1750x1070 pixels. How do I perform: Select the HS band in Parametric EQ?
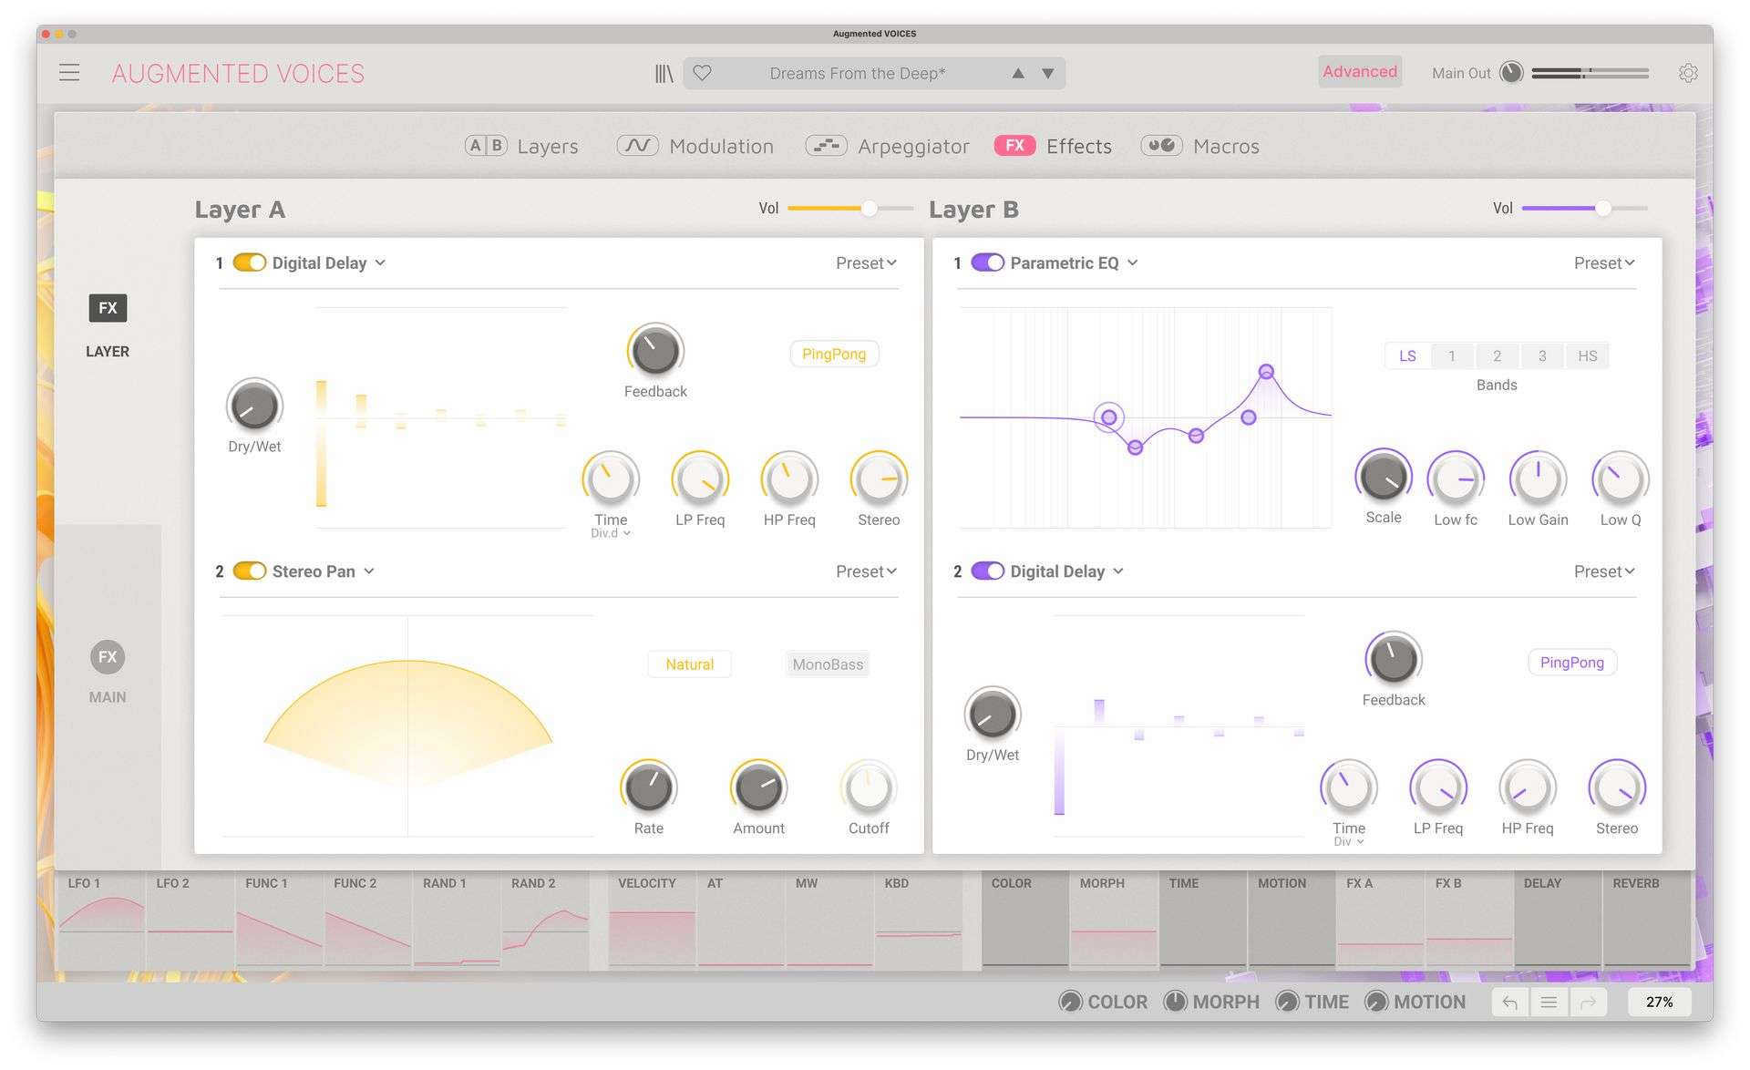pyautogui.click(x=1588, y=355)
